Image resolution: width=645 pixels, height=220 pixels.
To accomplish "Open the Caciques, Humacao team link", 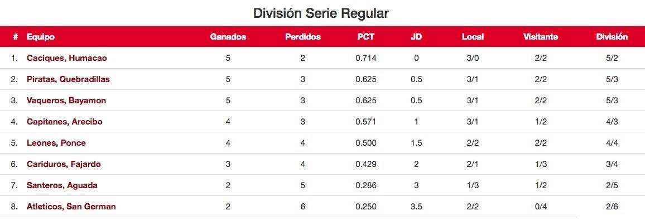I will point(66,58).
